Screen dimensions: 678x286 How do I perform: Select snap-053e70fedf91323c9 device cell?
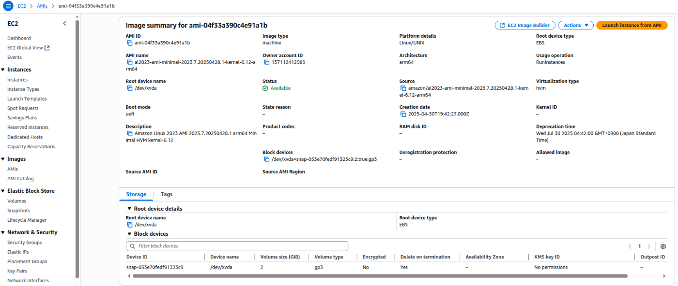pos(155,267)
